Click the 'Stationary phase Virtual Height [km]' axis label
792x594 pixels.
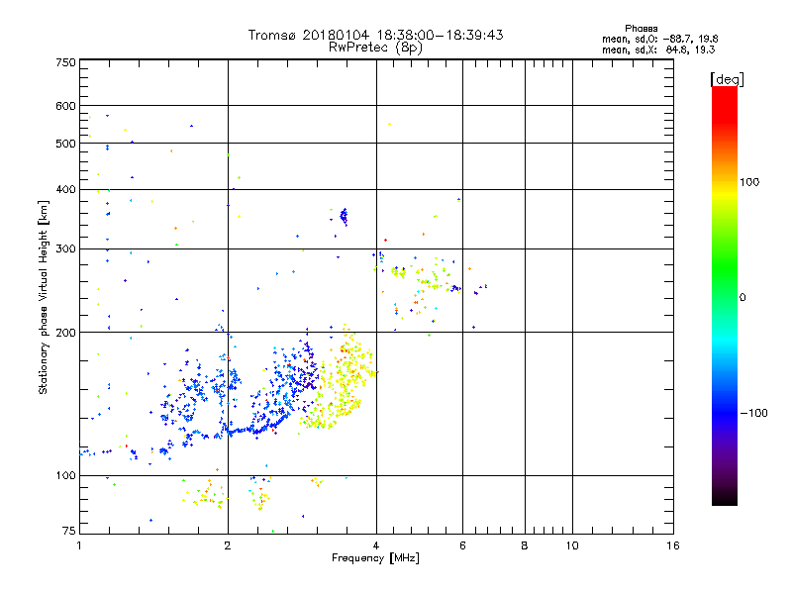click(43, 297)
